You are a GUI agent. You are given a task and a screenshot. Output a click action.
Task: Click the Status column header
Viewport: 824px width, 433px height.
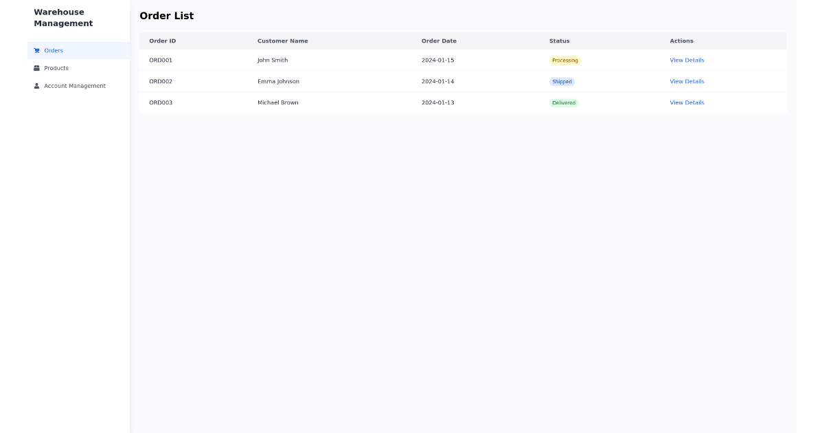pos(559,41)
